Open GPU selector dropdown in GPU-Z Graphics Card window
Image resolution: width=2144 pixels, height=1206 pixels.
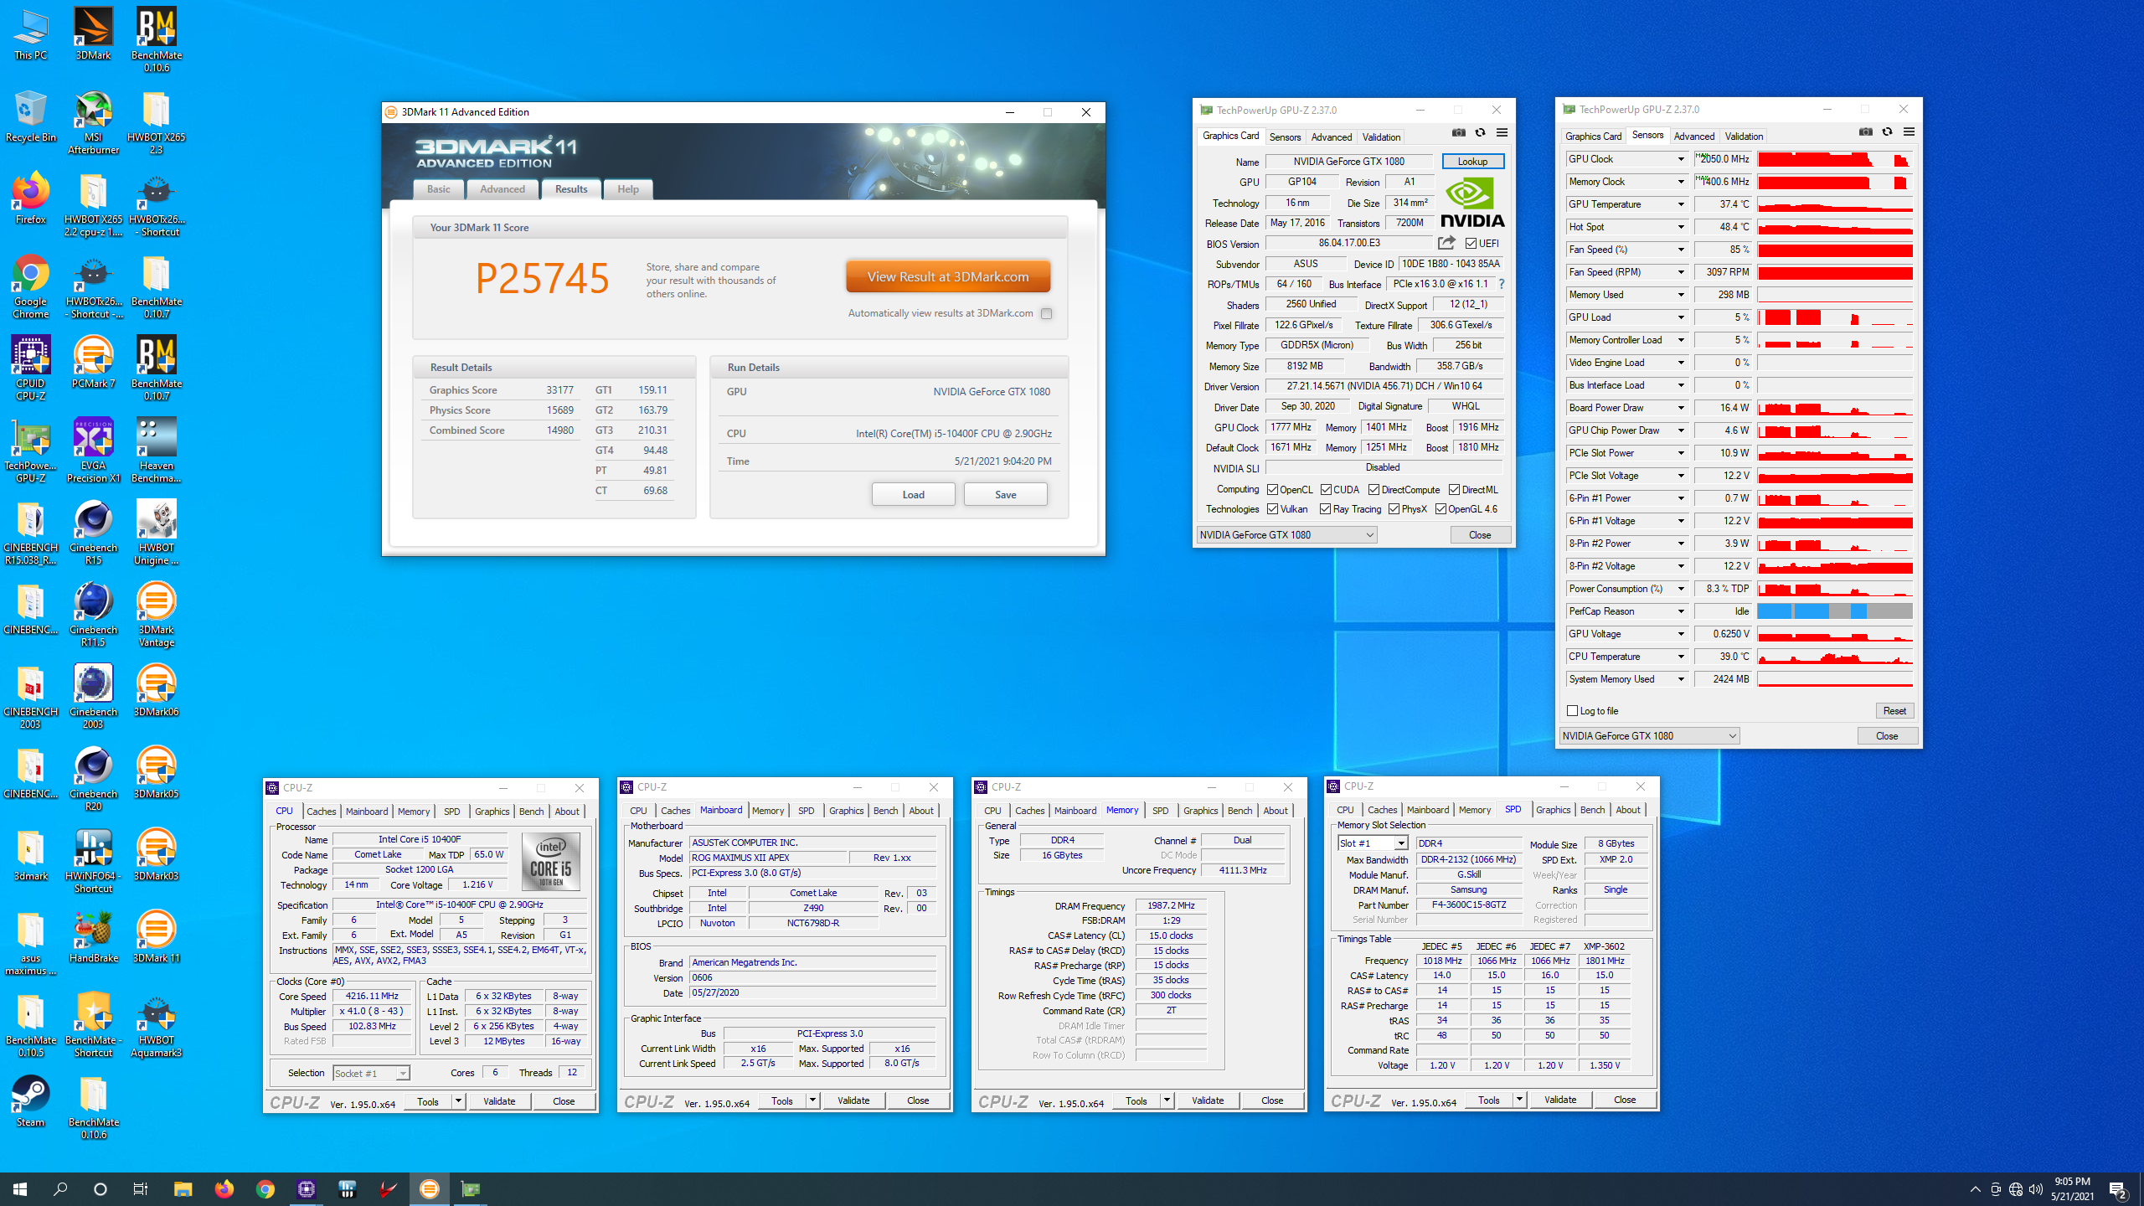(x=1286, y=535)
